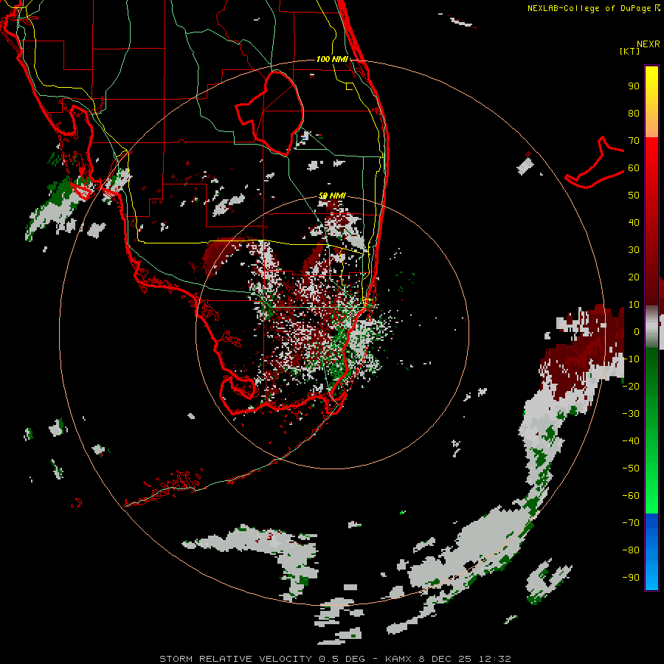664x664 pixels.
Task: Click the gray zero-velocity segment of the color bar
Action: [651, 327]
